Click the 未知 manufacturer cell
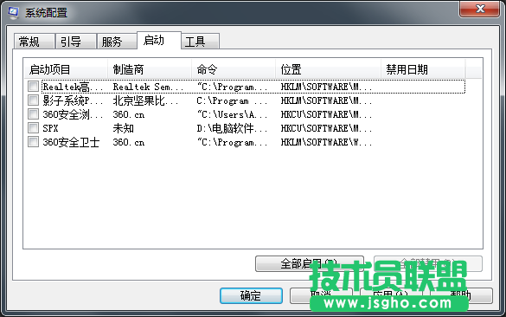The width and height of the screenshot is (506, 317). pyautogui.click(x=124, y=128)
